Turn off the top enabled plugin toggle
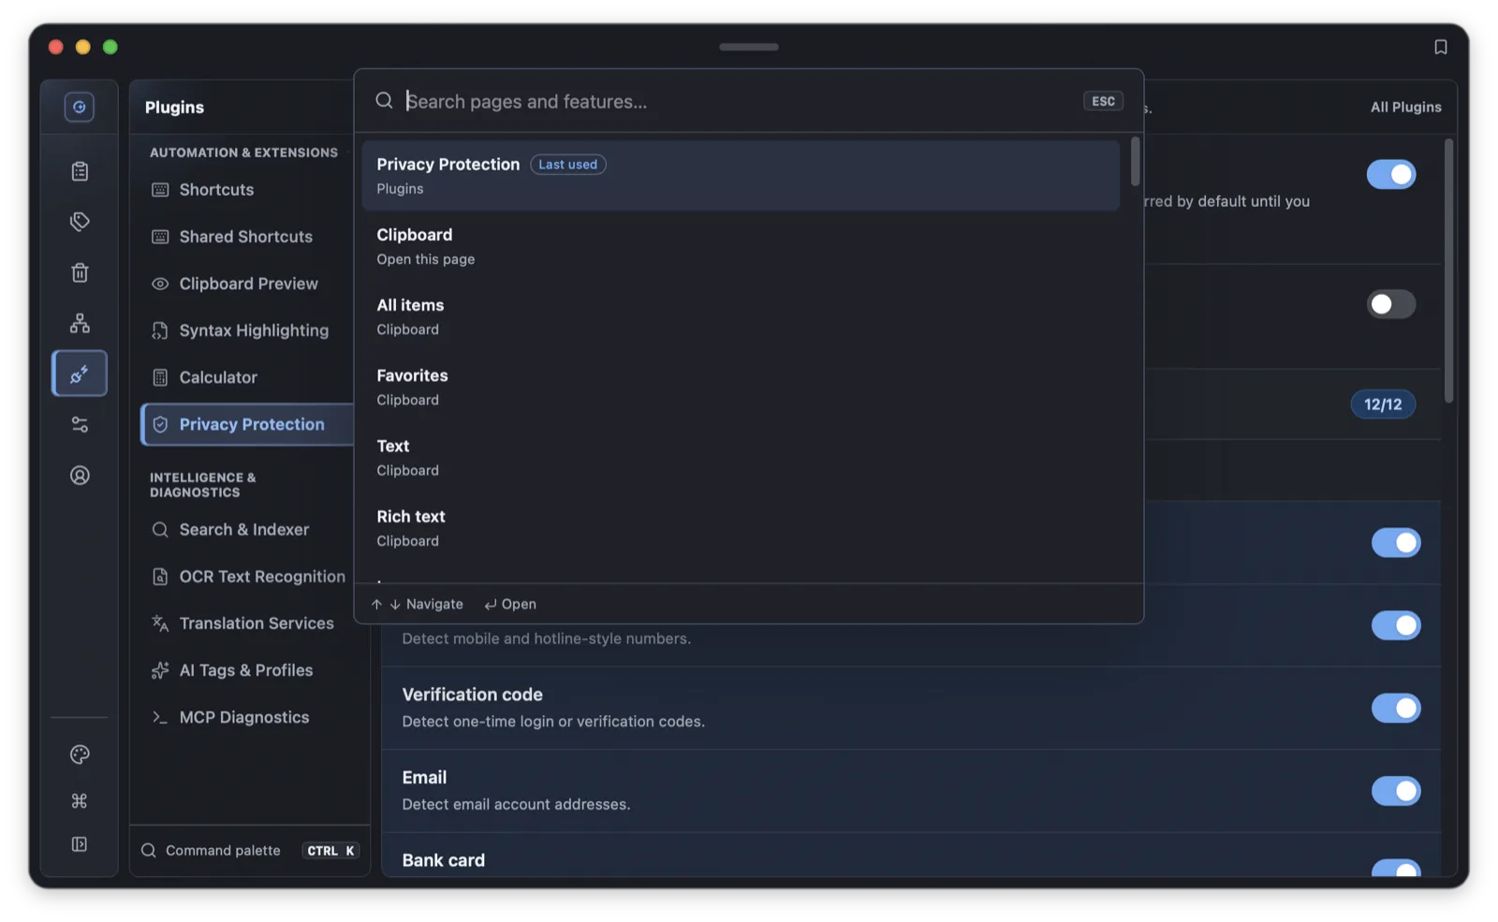Image resolution: width=1498 pixels, height=922 pixels. [1390, 174]
